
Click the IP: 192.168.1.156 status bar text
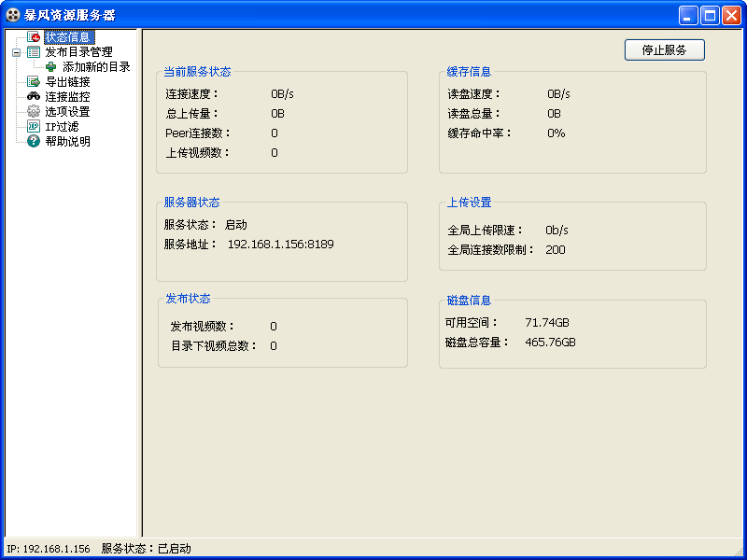click(49, 549)
